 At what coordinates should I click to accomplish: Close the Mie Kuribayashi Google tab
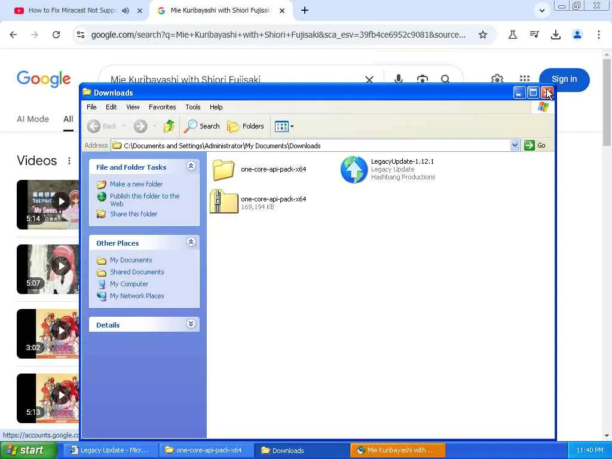(x=282, y=11)
